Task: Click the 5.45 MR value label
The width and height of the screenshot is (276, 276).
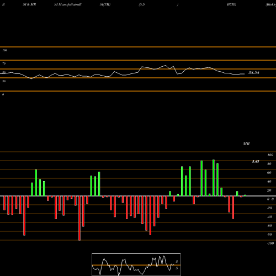Action: (256, 162)
